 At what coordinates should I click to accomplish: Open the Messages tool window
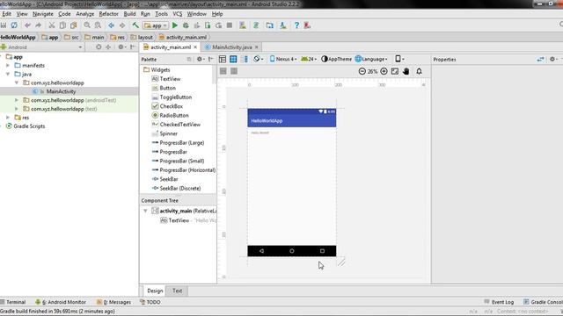pos(113,302)
